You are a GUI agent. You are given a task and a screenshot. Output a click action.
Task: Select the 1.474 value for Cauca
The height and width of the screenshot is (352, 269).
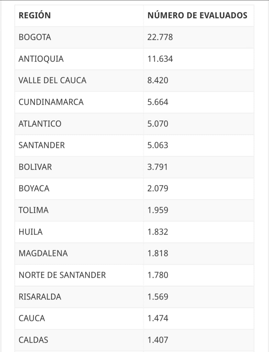[158, 318]
